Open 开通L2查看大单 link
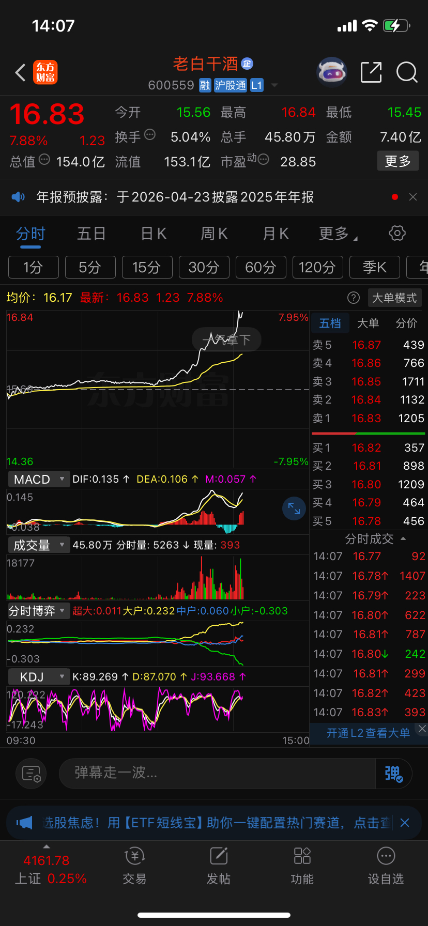The width and height of the screenshot is (428, 926). click(x=368, y=733)
